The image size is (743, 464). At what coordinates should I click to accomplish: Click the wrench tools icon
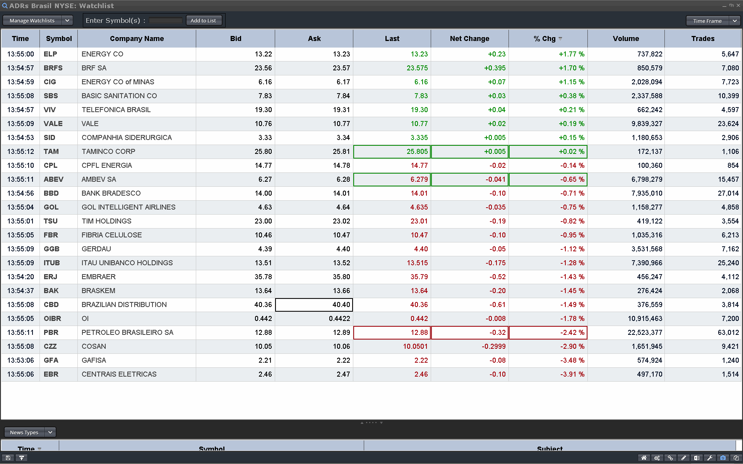point(710,458)
